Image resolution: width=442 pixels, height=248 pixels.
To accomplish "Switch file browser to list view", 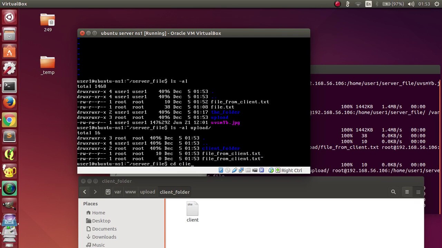I will click(407, 192).
